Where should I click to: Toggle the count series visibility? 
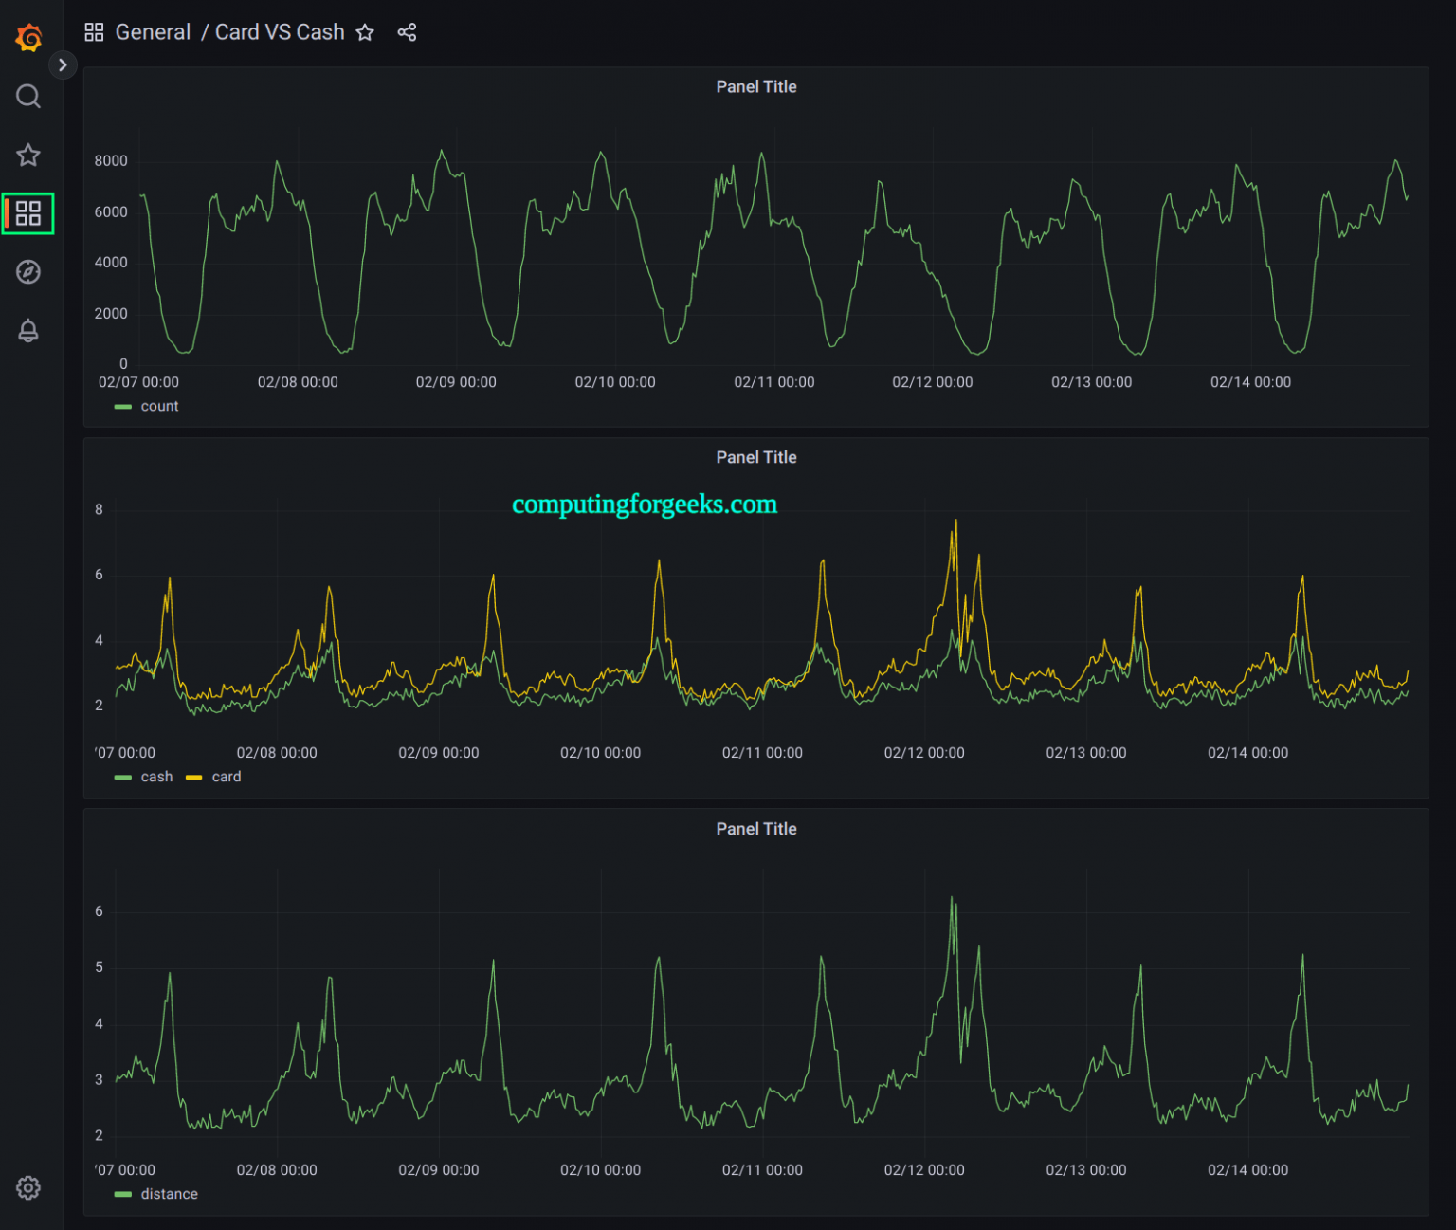point(160,406)
